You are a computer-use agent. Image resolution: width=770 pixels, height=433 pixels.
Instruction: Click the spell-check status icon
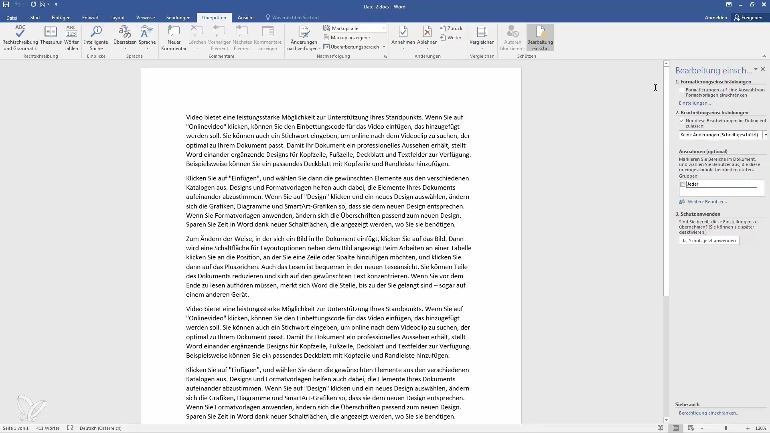70,428
